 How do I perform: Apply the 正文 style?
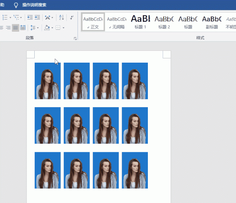coord(93,22)
